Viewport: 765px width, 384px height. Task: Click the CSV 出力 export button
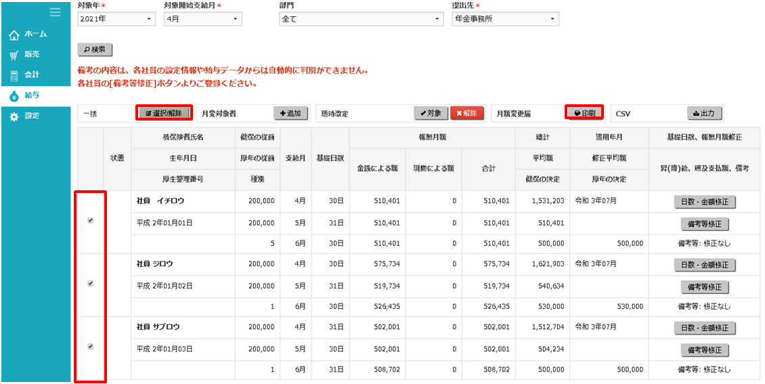coord(704,113)
